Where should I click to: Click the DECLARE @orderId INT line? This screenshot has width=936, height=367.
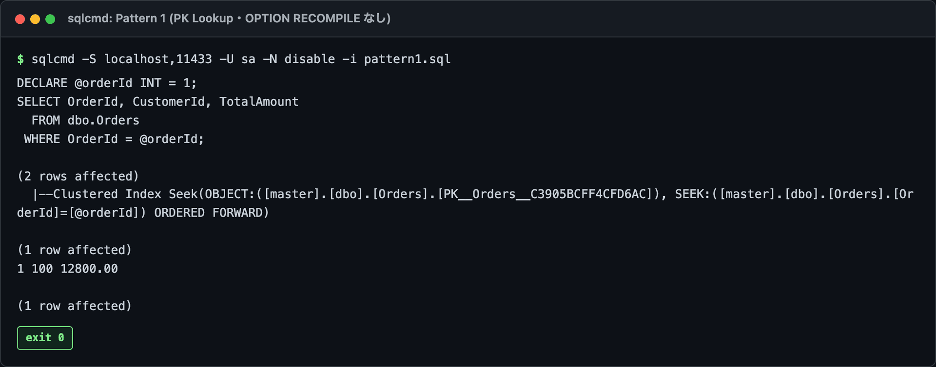pyautogui.click(x=107, y=83)
